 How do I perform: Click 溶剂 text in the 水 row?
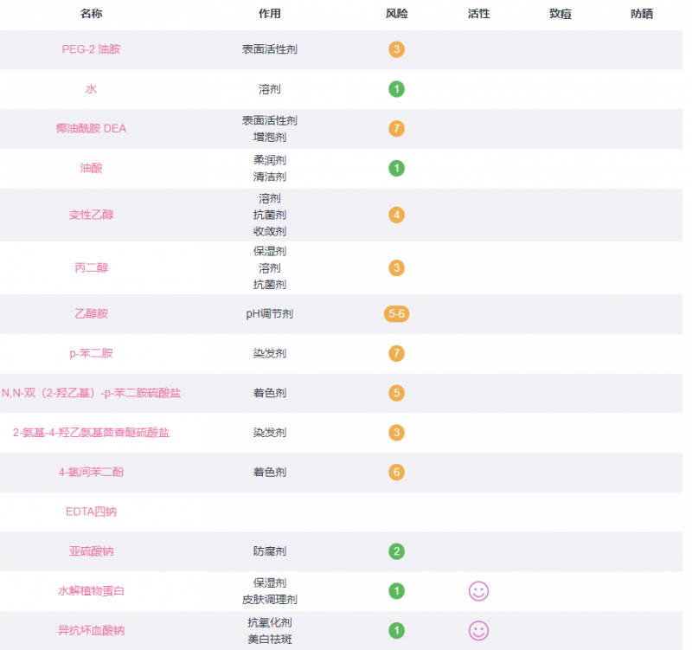tap(270, 89)
